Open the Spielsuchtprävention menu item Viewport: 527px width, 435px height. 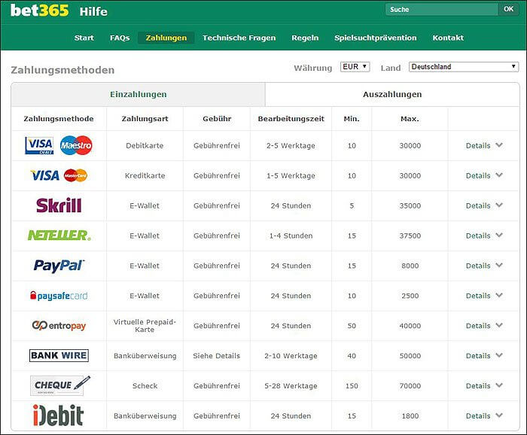coord(376,38)
